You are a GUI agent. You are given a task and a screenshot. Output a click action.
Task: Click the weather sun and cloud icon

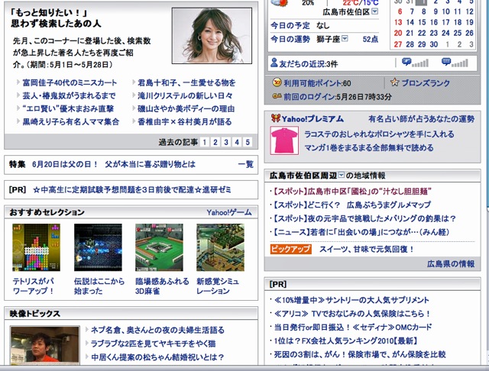(281, 3)
